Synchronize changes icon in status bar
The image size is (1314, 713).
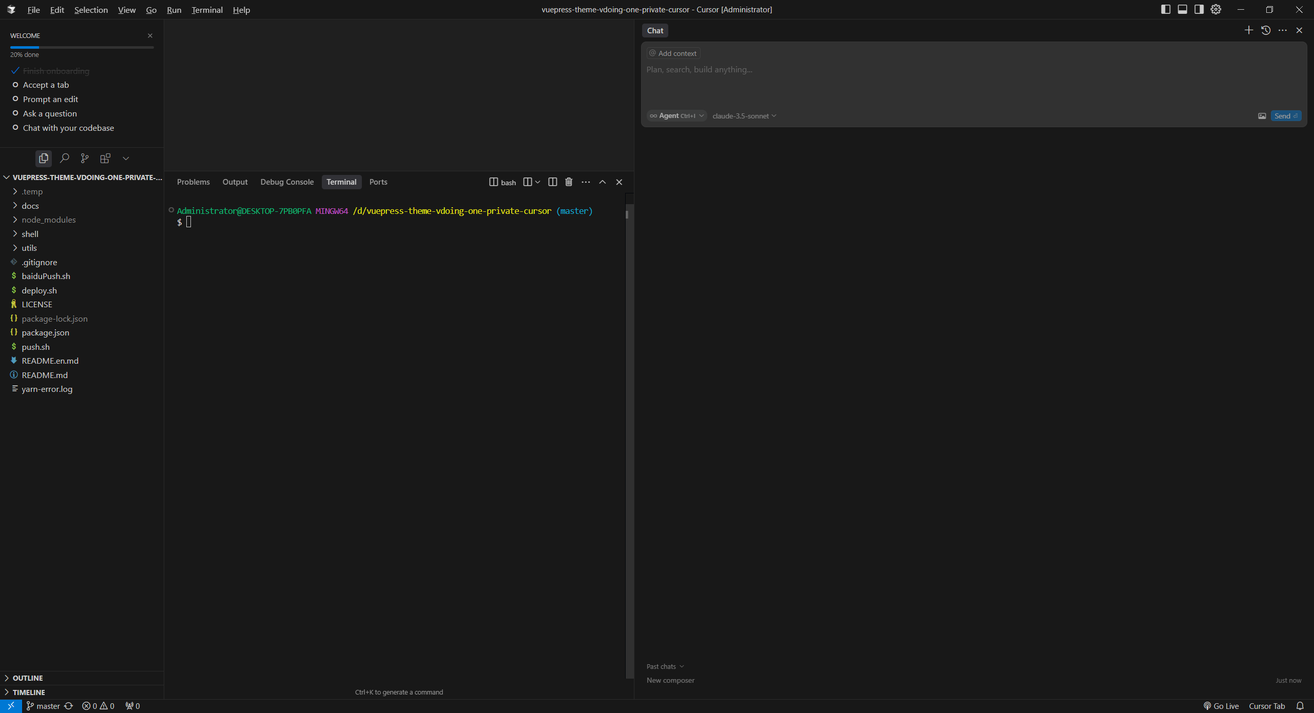69,706
